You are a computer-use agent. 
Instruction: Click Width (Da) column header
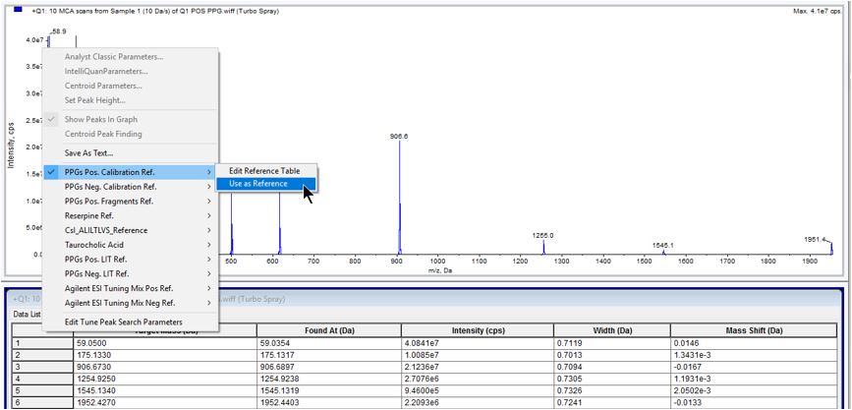pyautogui.click(x=612, y=330)
